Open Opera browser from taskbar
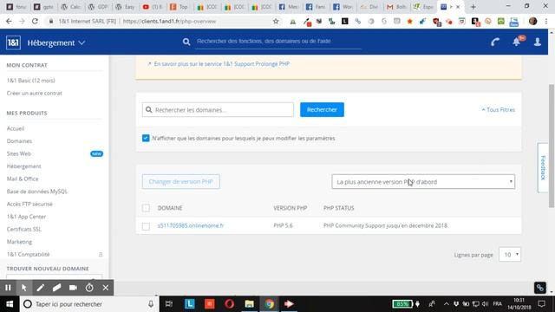The height and width of the screenshot is (312, 555). (x=229, y=304)
